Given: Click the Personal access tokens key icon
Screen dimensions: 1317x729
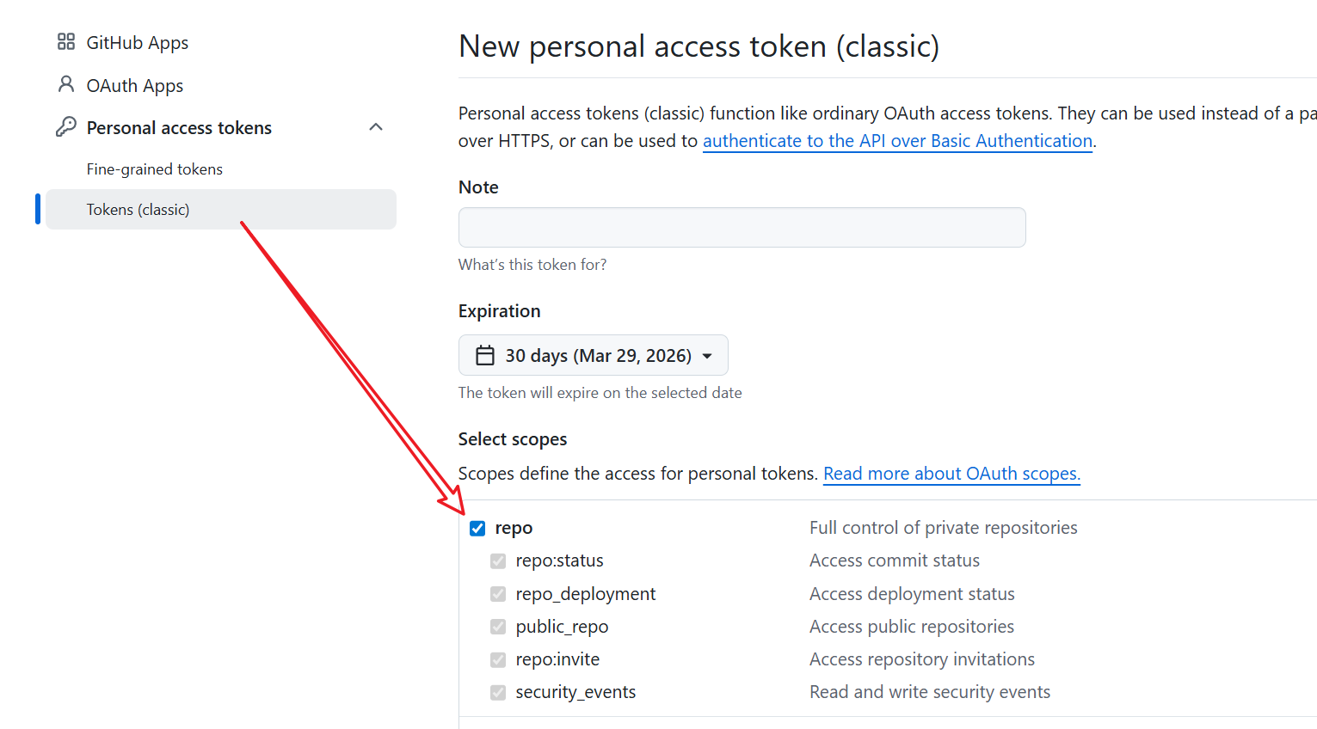Looking at the screenshot, I should 65,126.
